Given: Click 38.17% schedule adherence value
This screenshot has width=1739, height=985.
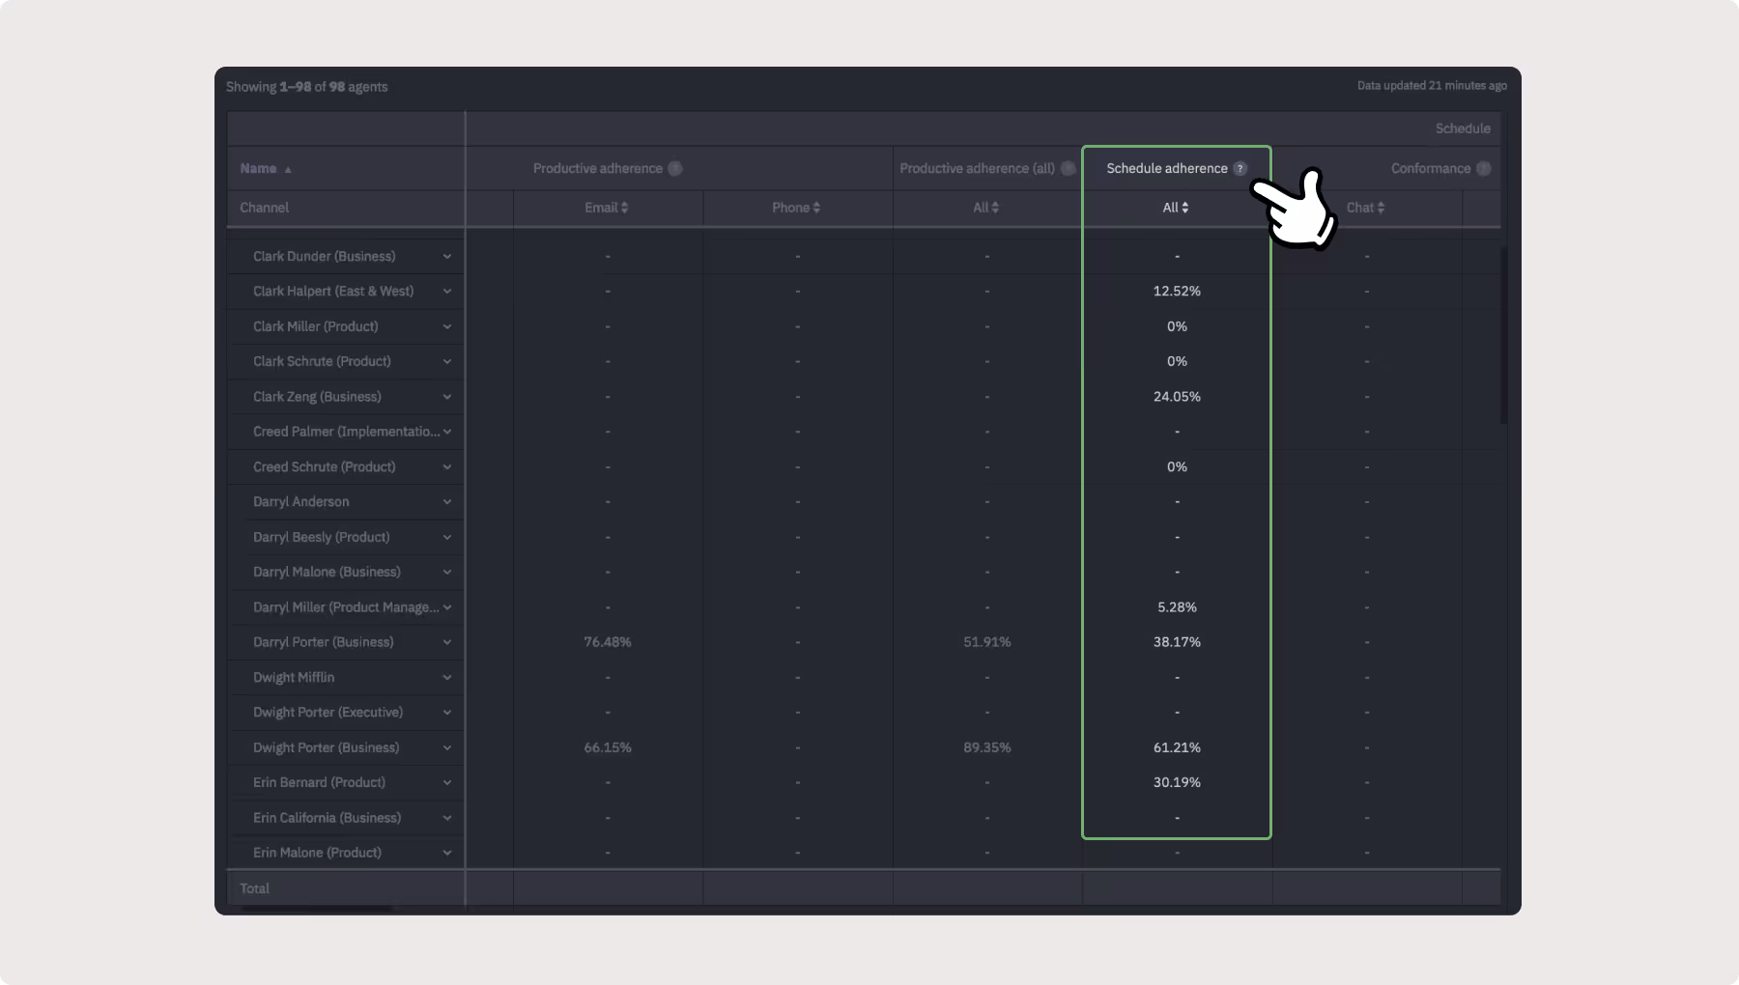Looking at the screenshot, I should click(x=1177, y=642).
